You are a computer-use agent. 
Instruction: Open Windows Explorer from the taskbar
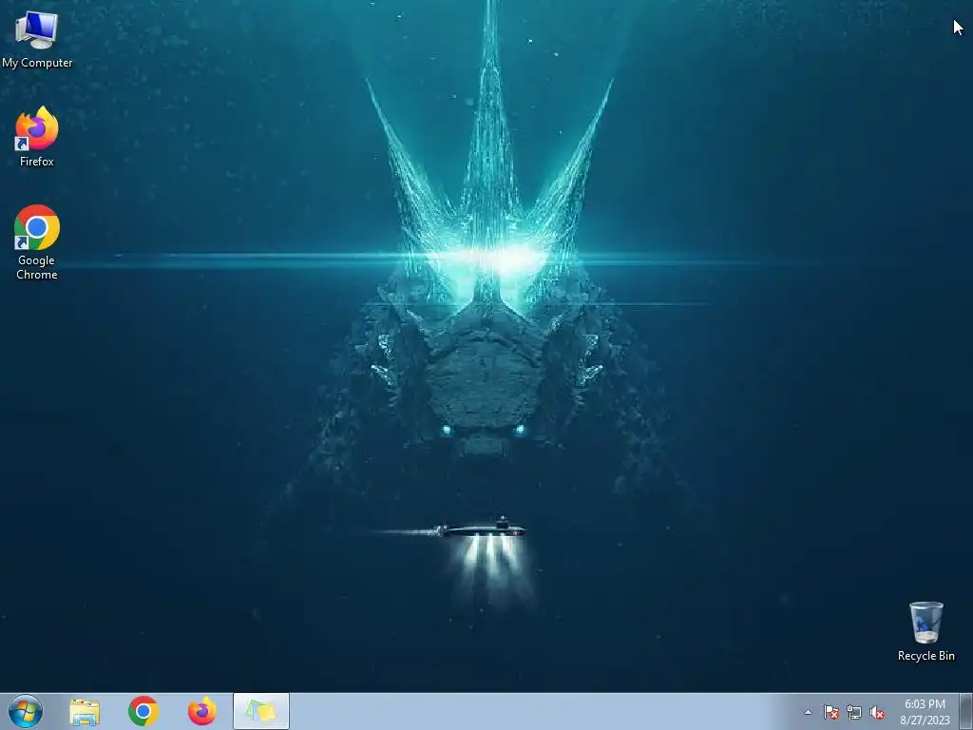[85, 712]
